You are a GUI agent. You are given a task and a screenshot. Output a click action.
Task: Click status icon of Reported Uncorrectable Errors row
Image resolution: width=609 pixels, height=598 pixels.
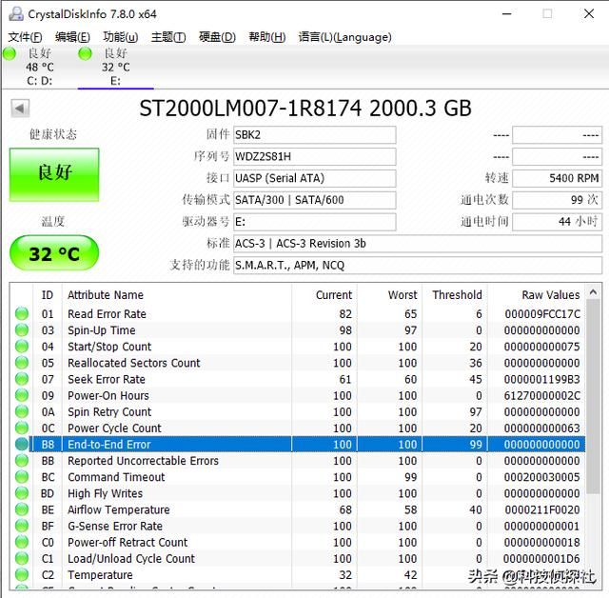(22, 461)
